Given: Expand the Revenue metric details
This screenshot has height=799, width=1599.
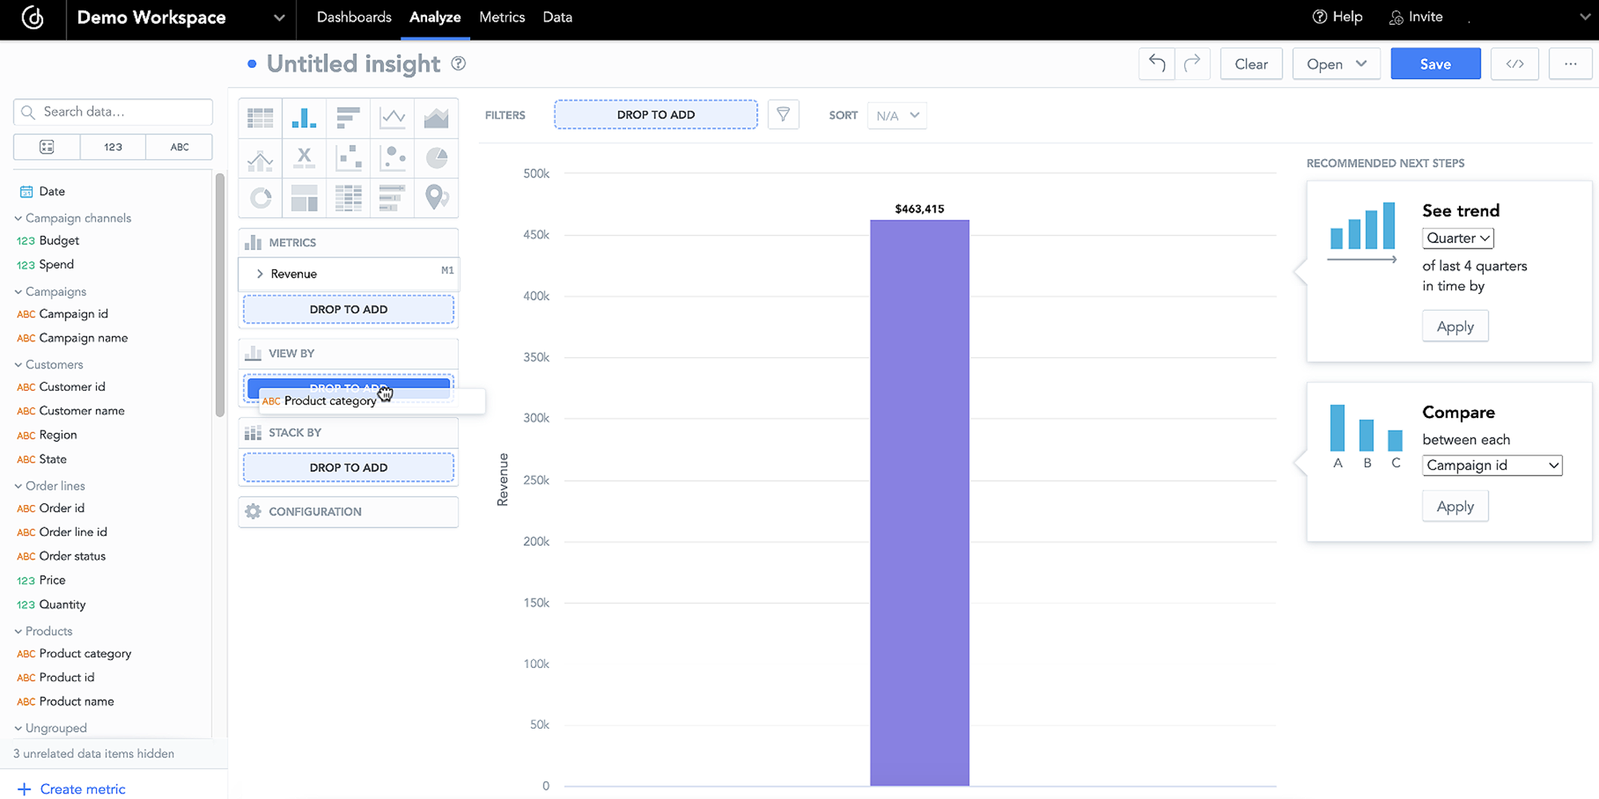Looking at the screenshot, I should [x=259, y=273].
